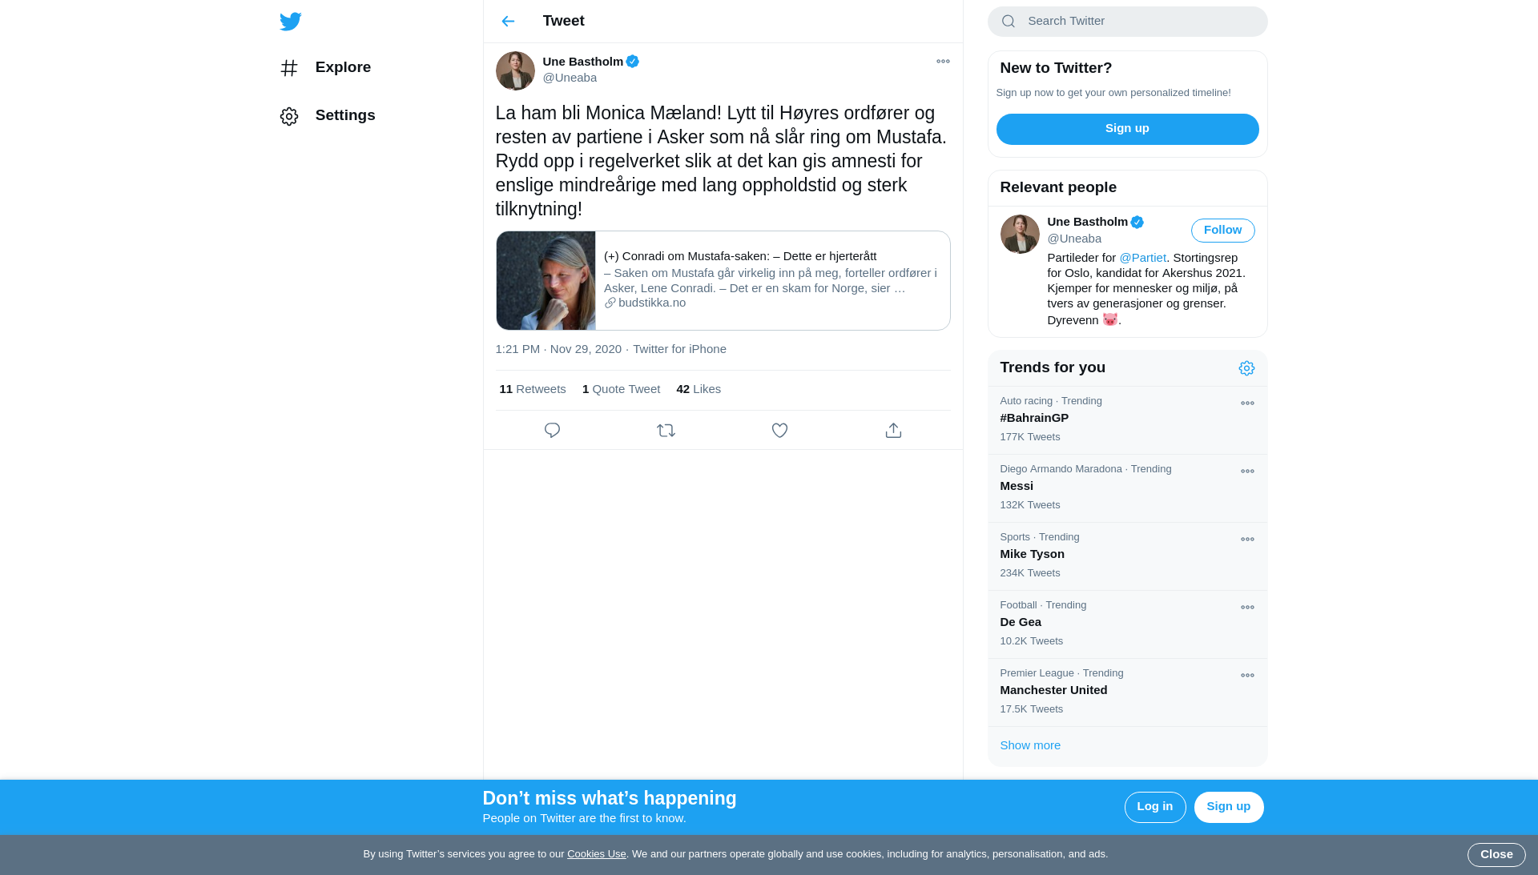Share the tweet via share icon

(x=893, y=431)
